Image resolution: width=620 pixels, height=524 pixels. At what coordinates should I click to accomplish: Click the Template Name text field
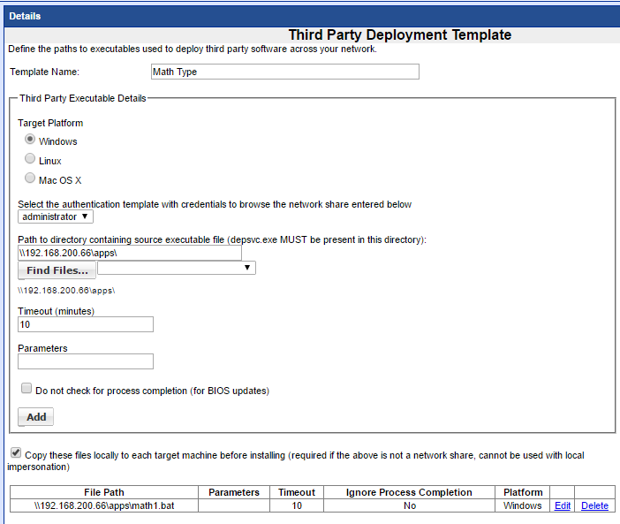pyautogui.click(x=285, y=72)
